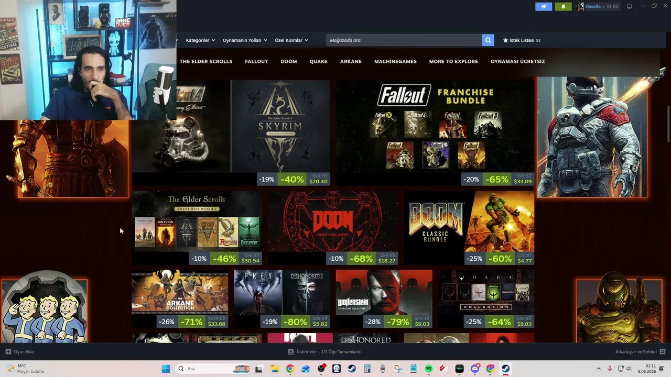Click the Davolta profile avatar
Screen dimensions: 671x377
(579, 7)
